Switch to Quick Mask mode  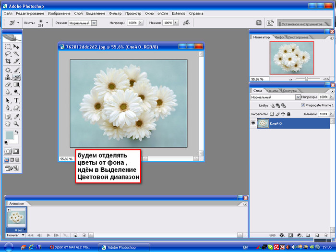16,151
